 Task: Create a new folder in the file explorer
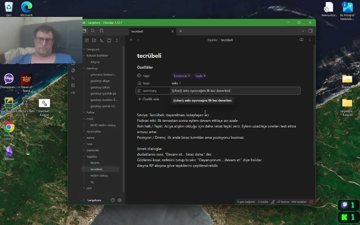point(94,40)
